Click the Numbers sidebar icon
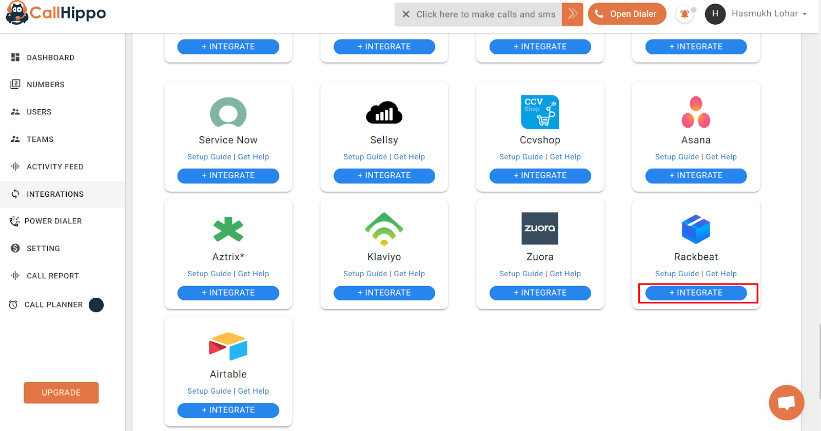Viewport: 821px width, 431px height. click(15, 84)
